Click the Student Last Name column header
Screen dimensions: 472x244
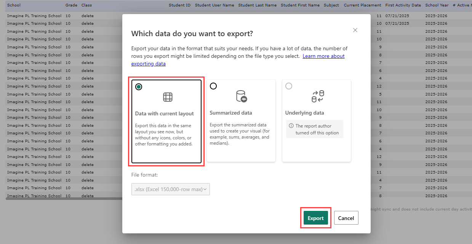point(258,5)
